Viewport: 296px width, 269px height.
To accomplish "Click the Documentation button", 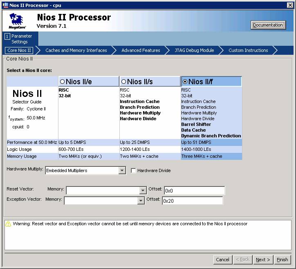I will click(x=268, y=25).
